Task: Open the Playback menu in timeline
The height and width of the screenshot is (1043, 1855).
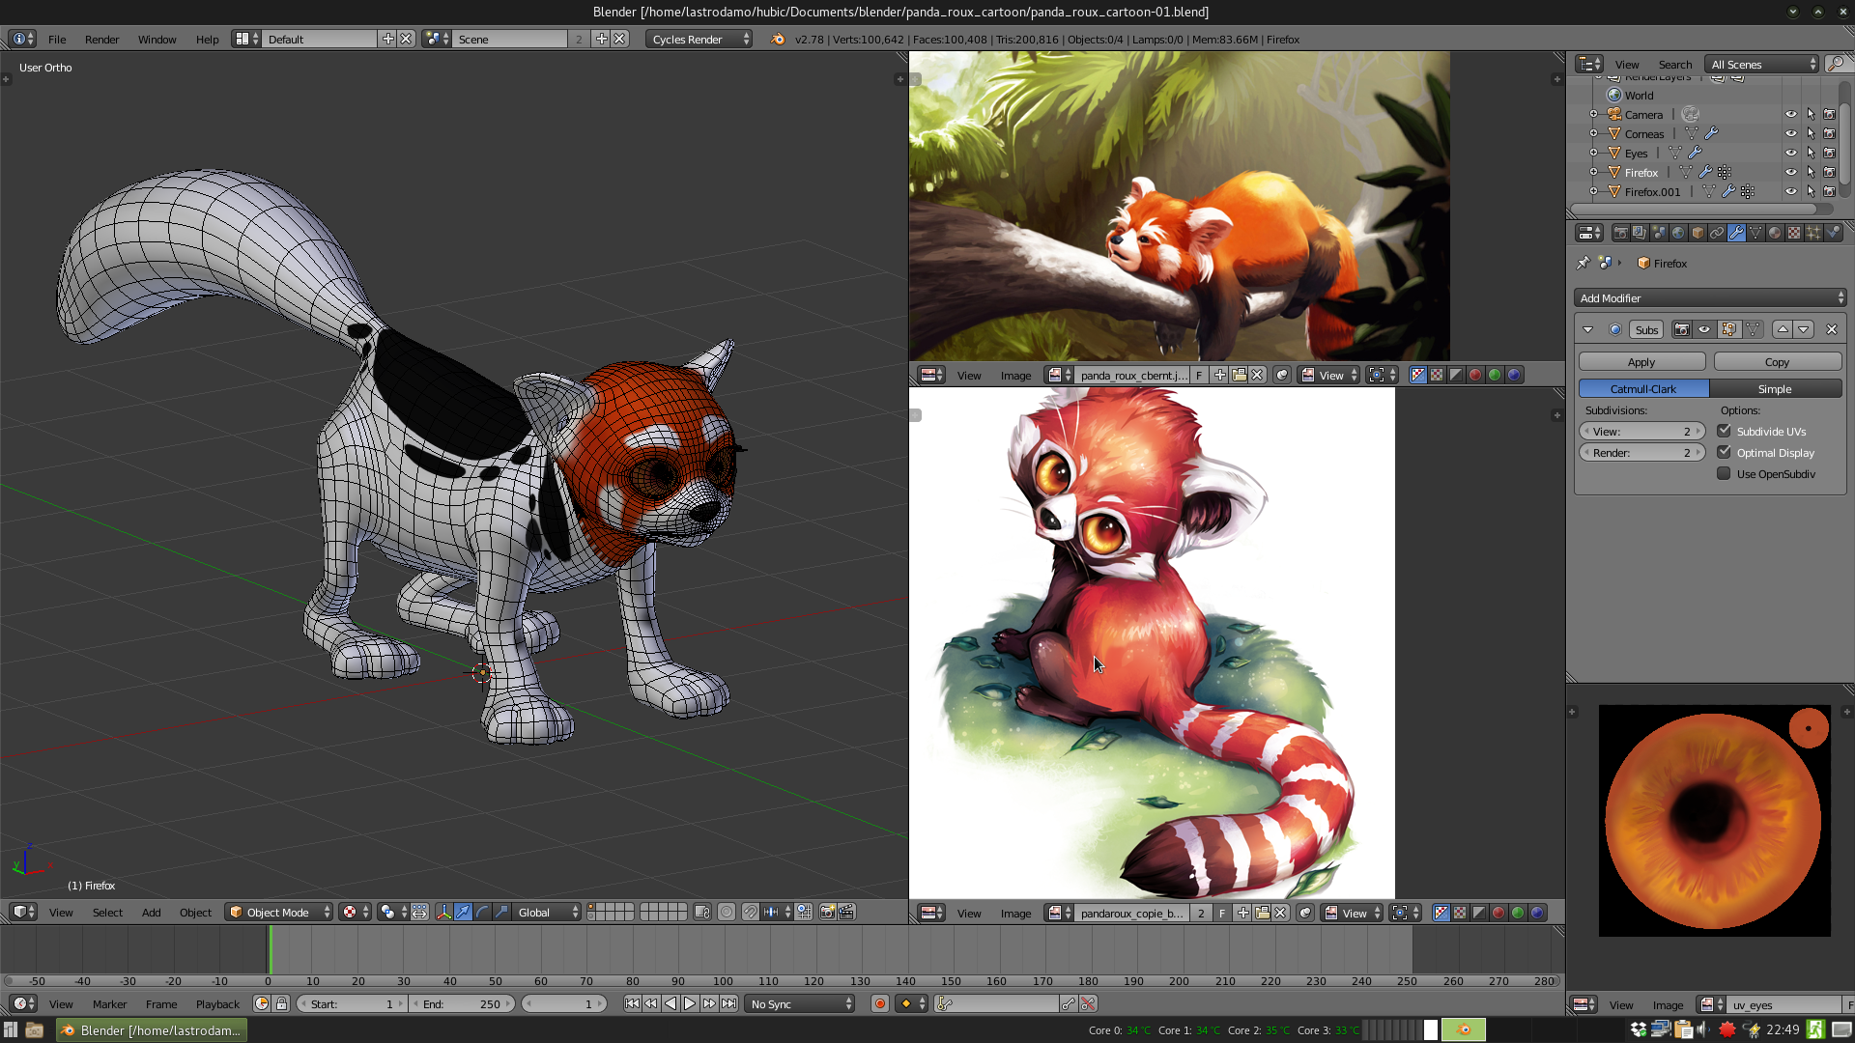Action: tap(217, 1003)
